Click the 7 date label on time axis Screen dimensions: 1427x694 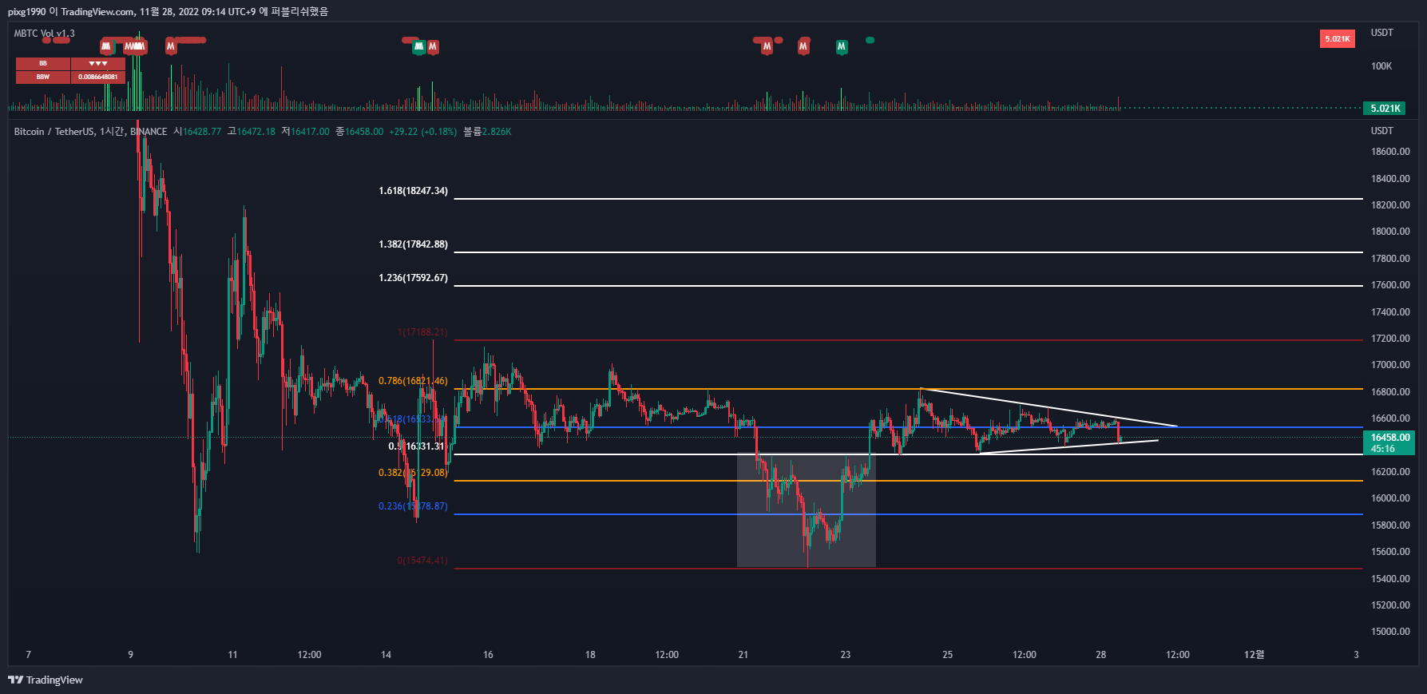pyautogui.click(x=29, y=655)
